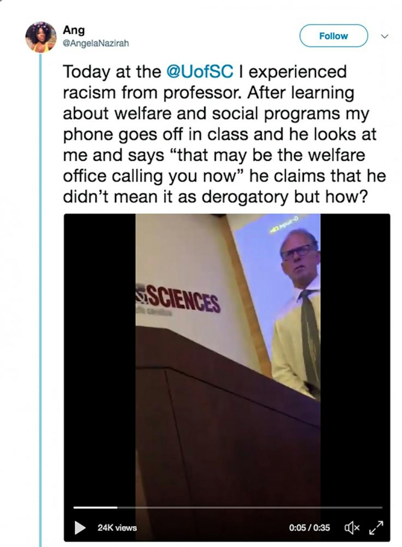Open Ang's profile picture
This screenshot has width=402, height=547.
(x=41, y=37)
